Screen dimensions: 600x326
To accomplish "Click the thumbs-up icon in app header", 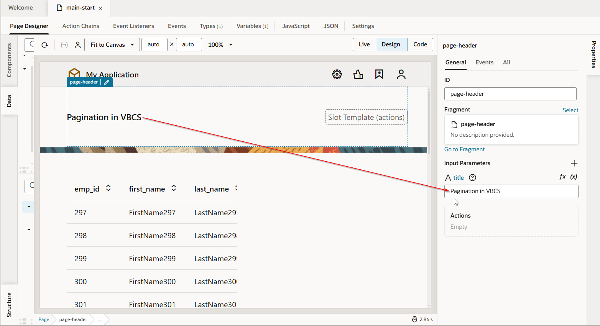I will 358,74.
